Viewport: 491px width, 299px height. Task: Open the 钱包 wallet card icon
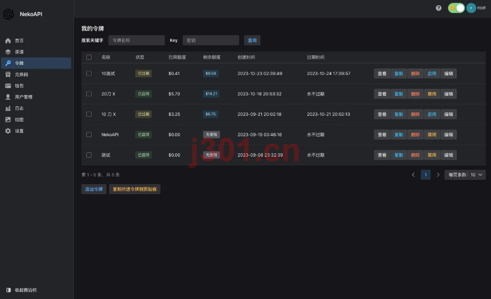pos(8,86)
